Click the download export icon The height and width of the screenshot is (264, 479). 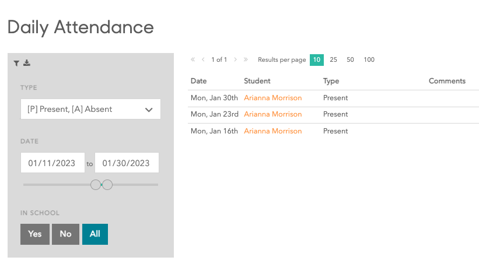pos(26,63)
